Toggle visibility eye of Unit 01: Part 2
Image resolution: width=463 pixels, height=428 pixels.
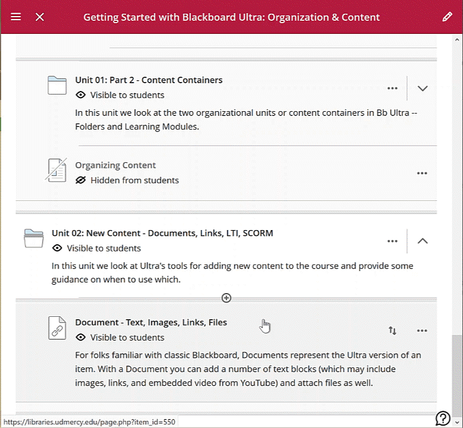(x=81, y=95)
